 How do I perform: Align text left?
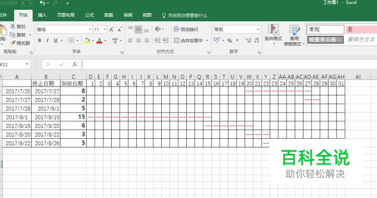130,40
